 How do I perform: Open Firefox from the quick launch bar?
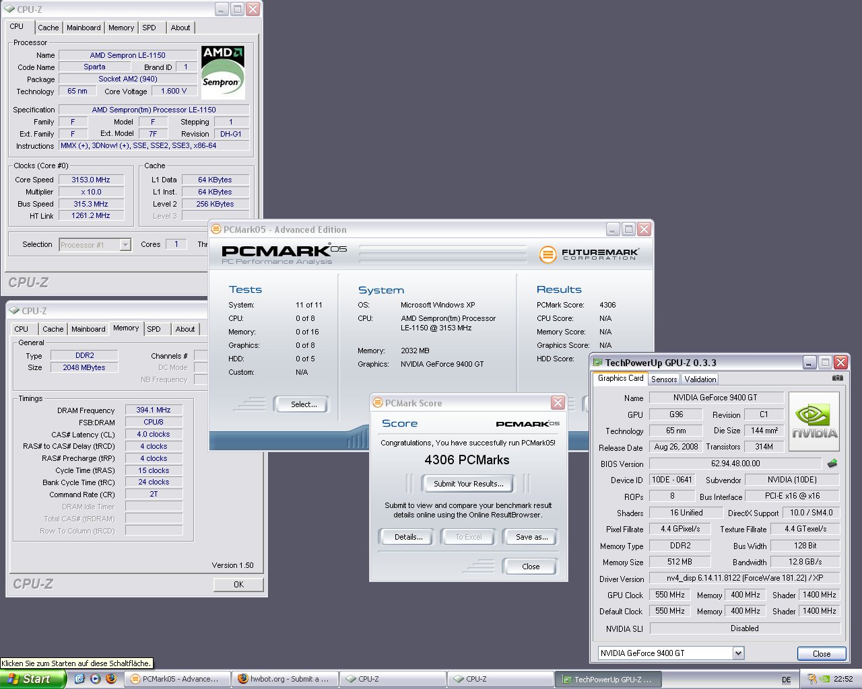[111, 679]
